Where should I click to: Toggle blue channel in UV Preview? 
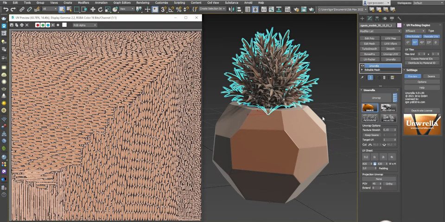click(48, 25)
